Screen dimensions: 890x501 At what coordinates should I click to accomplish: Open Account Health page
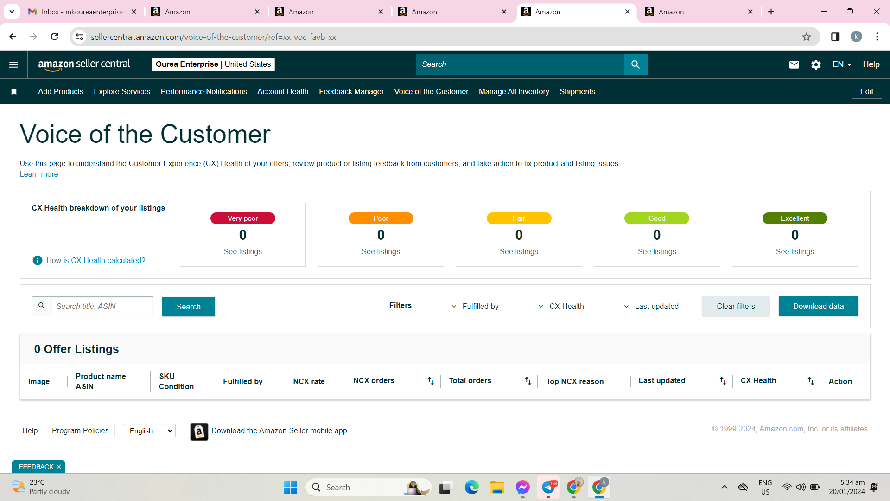pyautogui.click(x=283, y=92)
